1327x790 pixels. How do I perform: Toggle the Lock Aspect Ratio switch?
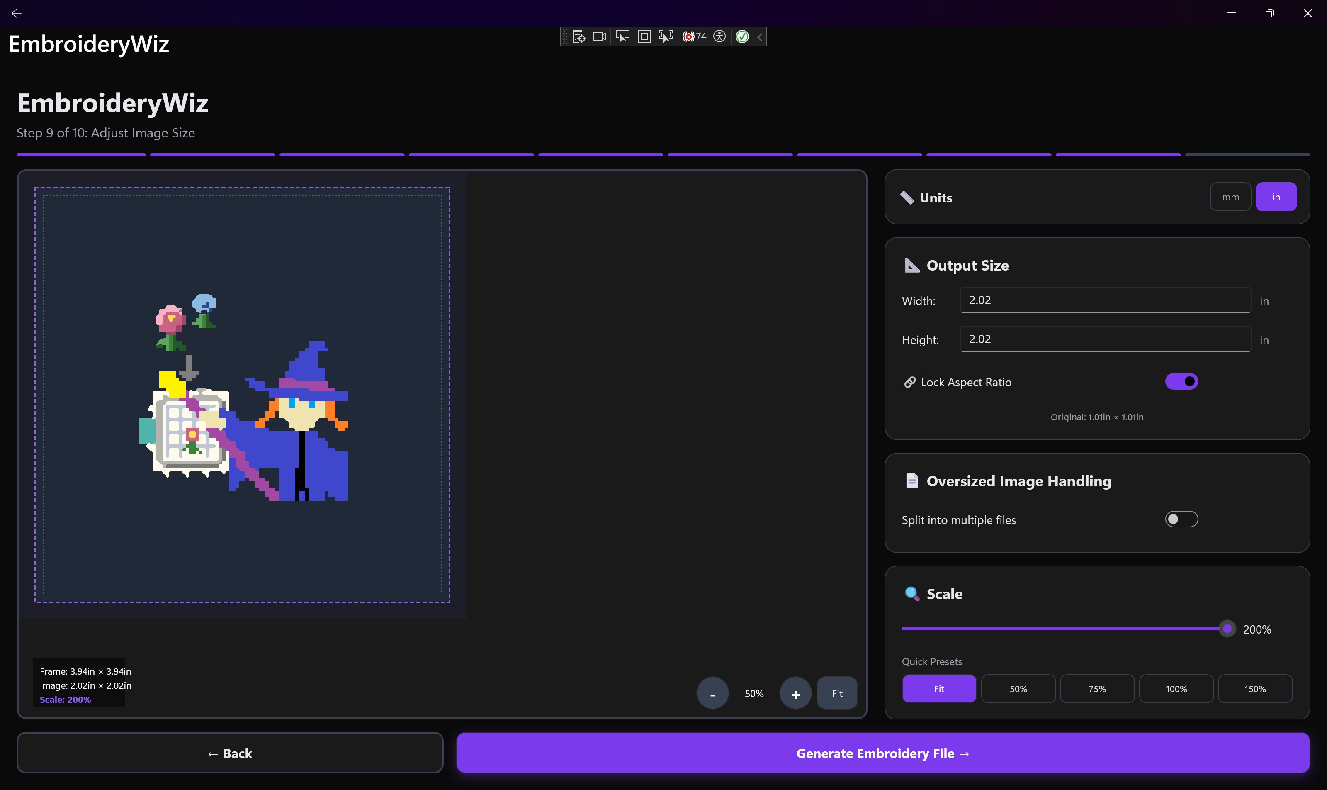1181,382
